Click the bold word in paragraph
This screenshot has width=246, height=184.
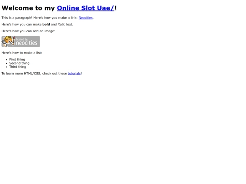click(46, 25)
